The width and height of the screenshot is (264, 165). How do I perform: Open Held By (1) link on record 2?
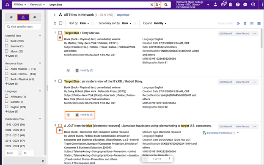[87, 115]
